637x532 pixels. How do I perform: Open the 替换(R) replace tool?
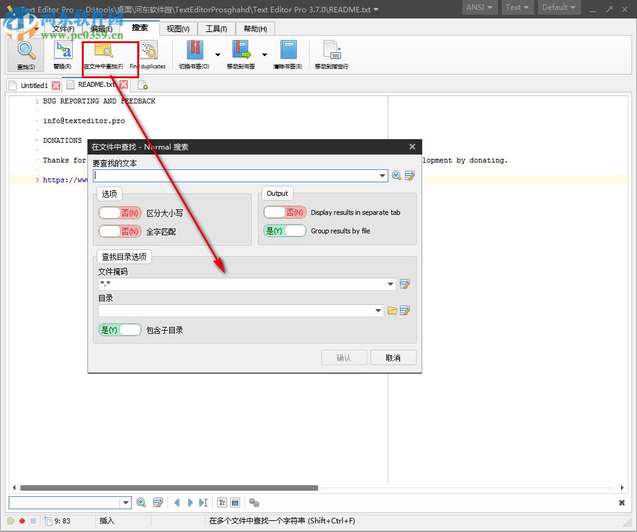pos(62,54)
